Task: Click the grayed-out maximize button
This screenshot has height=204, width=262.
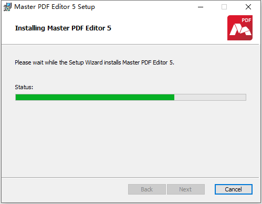Action: 224,7
